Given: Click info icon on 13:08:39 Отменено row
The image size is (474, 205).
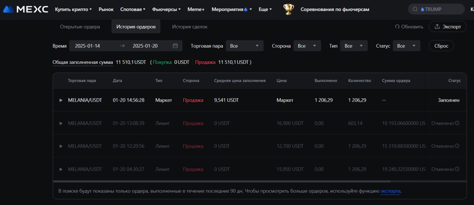Looking at the screenshot, I should (x=457, y=123).
